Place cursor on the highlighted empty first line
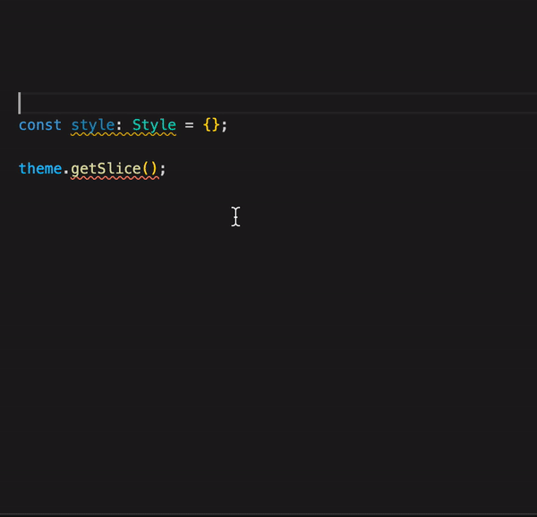 click(277, 103)
